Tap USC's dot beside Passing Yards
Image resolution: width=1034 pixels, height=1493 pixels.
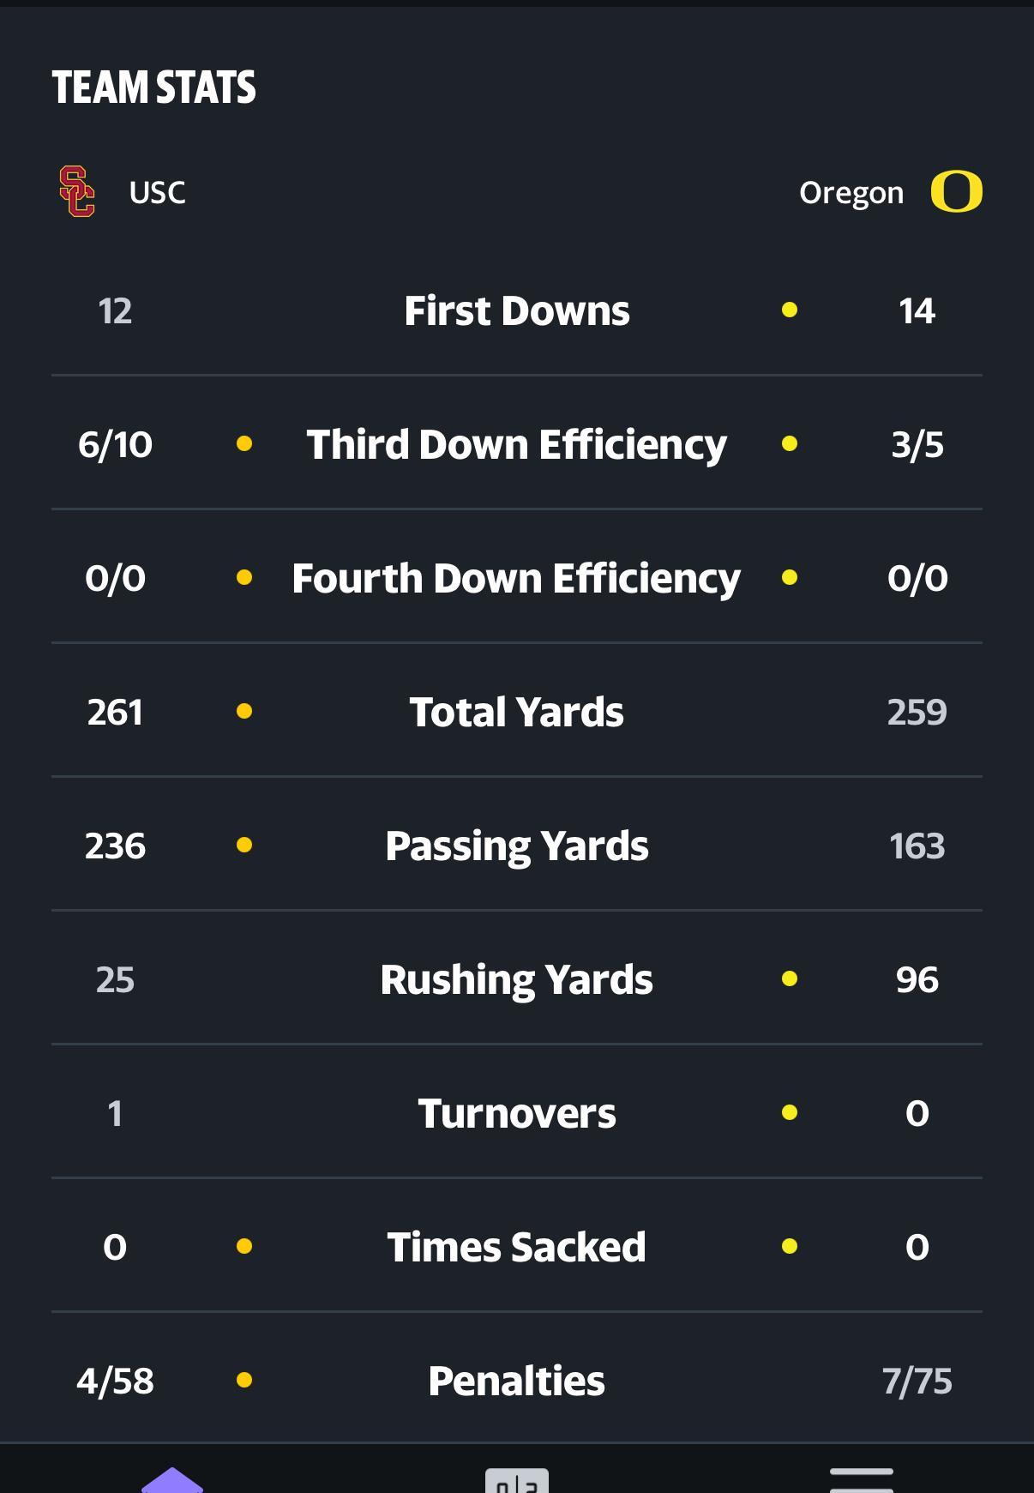[244, 846]
